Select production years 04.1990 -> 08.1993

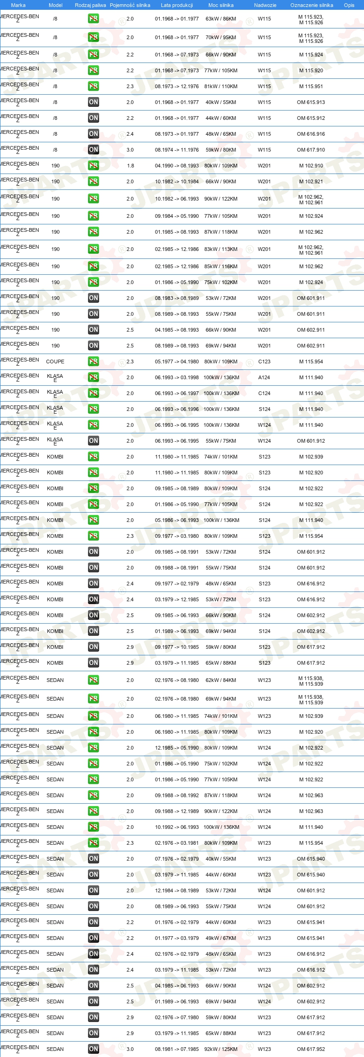[177, 166]
